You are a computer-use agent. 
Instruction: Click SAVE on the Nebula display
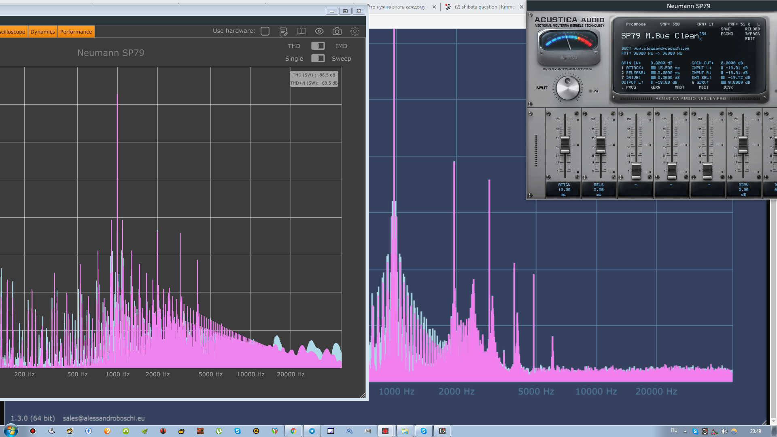click(x=726, y=29)
